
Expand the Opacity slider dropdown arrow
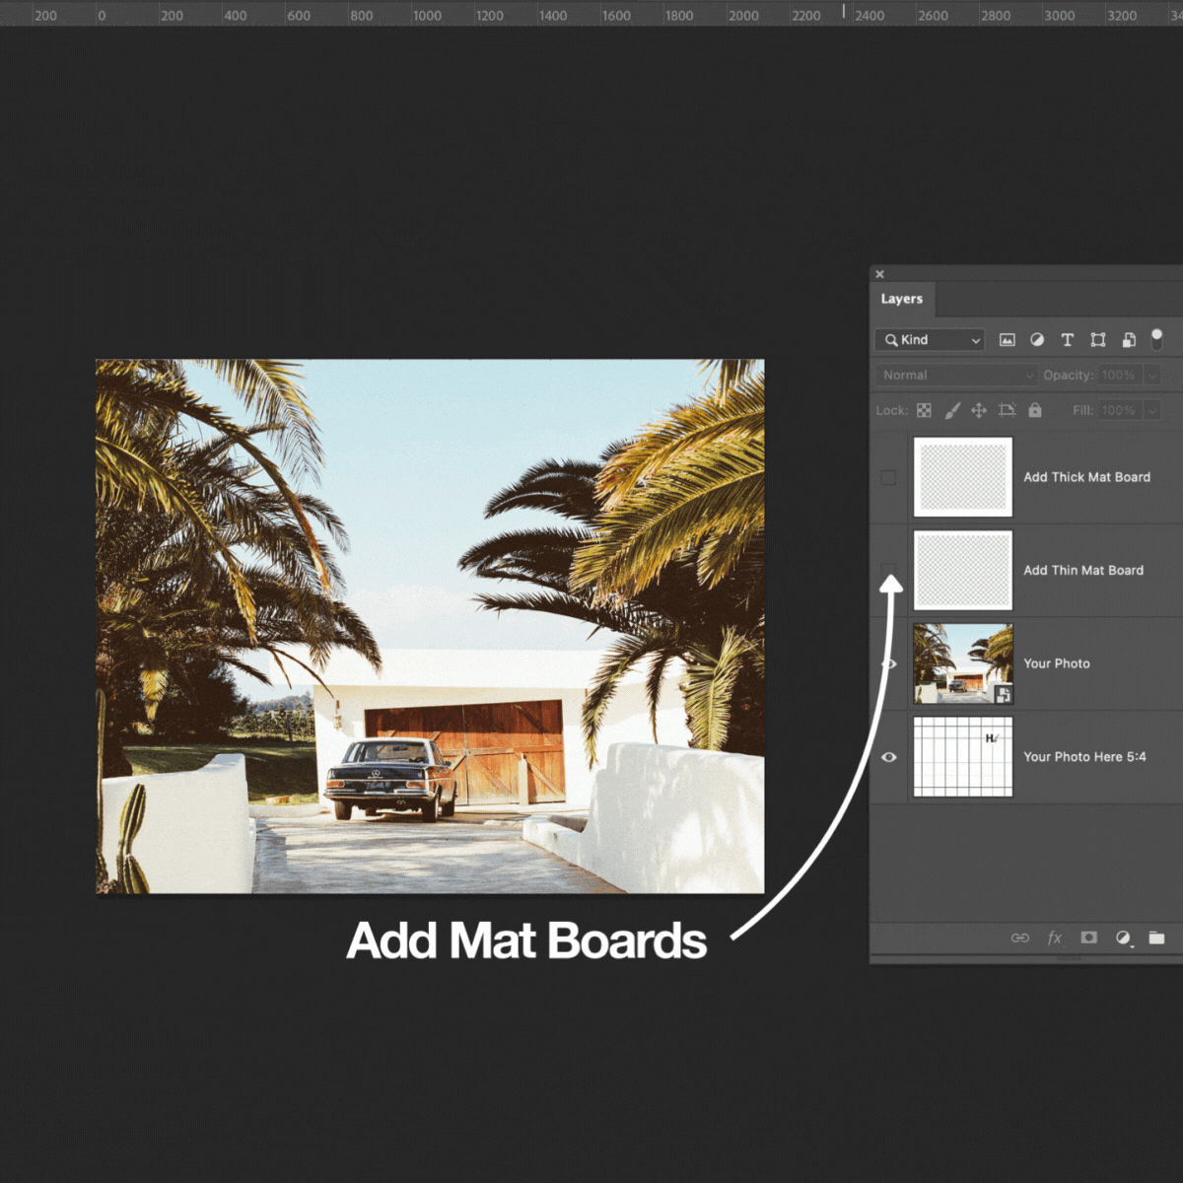[x=1151, y=376]
